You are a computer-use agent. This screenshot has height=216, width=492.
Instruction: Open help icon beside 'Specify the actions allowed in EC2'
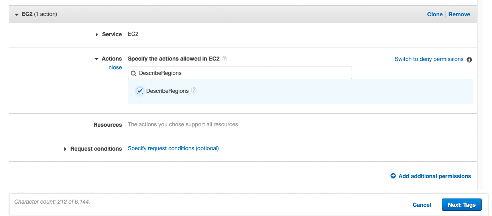pyautogui.click(x=224, y=59)
